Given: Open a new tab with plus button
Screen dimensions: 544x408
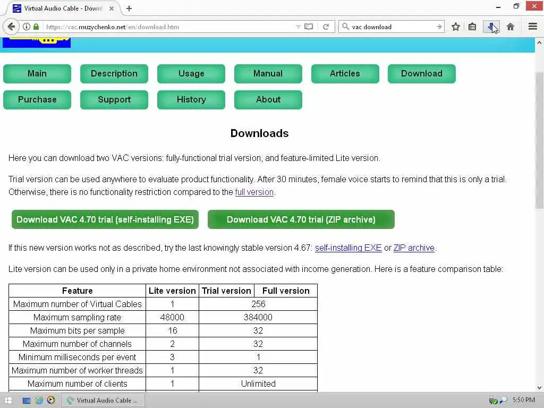Looking at the screenshot, I should pyautogui.click(x=129, y=8).
